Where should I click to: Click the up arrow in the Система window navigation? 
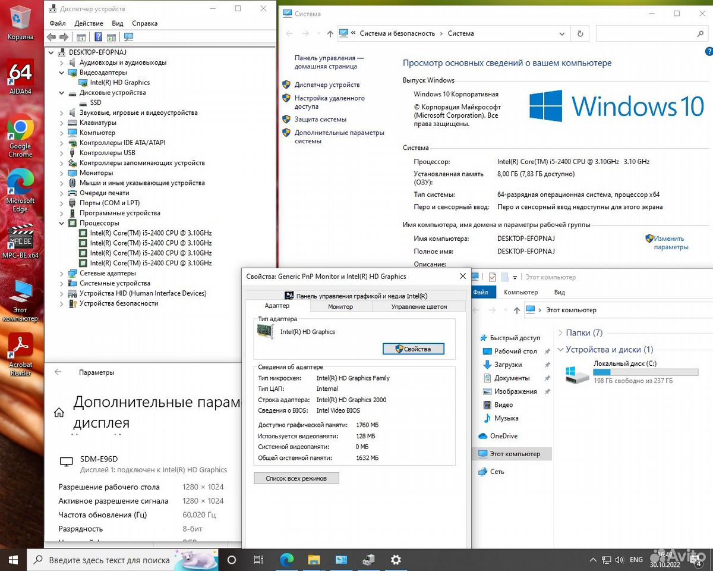[x=330, y=34]
